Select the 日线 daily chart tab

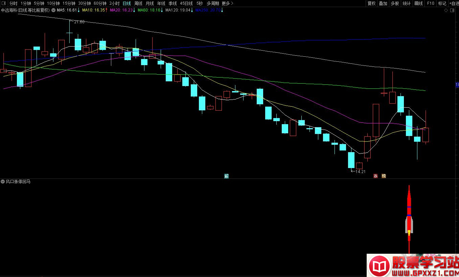tap(127, 3)
